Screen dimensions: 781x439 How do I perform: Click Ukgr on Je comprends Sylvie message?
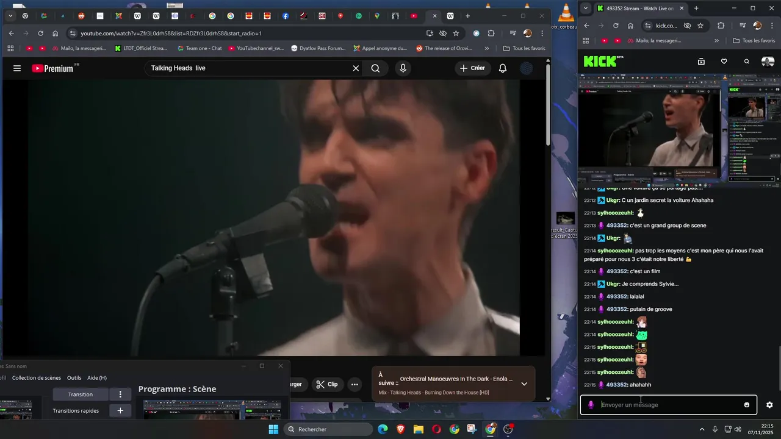point(613,284)
